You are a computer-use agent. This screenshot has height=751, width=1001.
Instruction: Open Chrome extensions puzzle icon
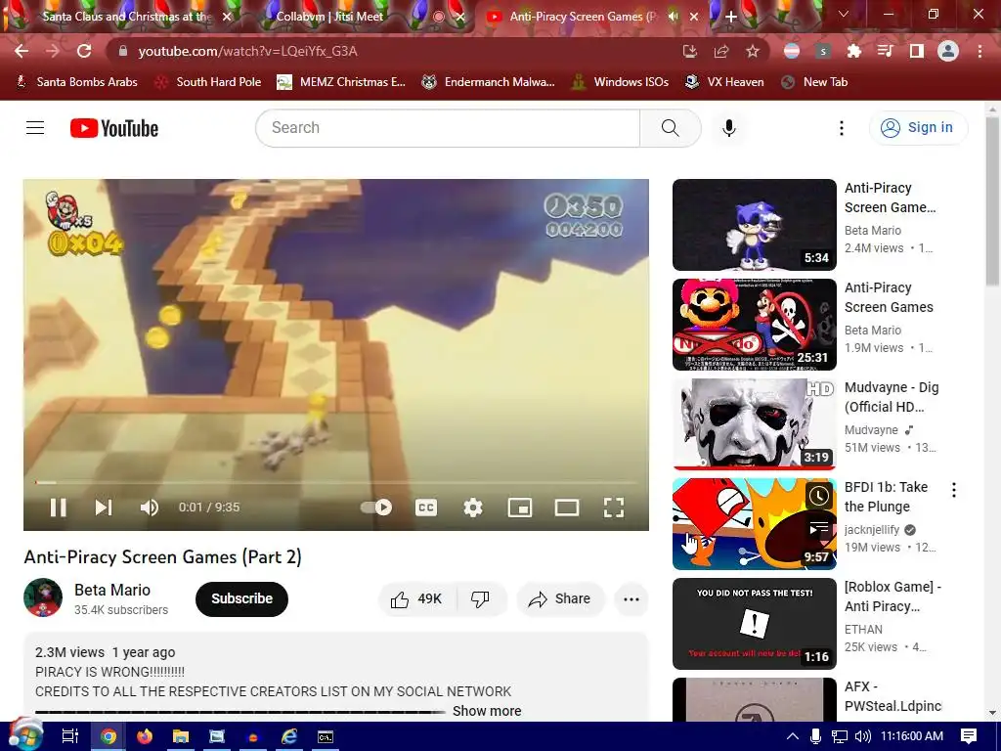point(854,51)
